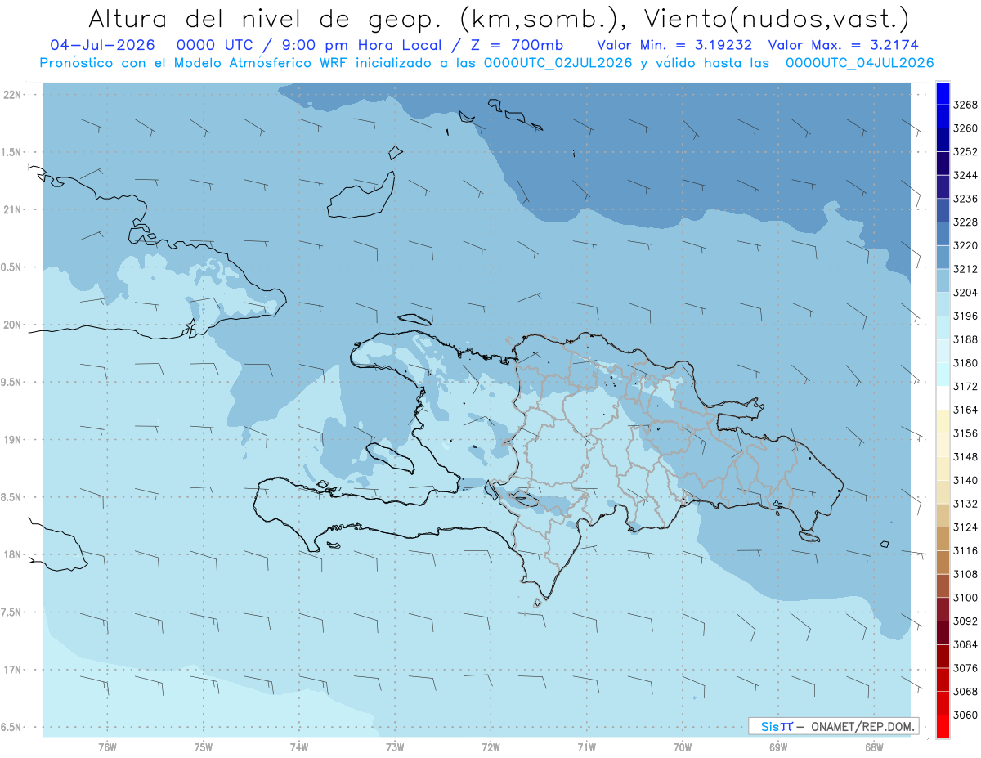Screen dimensions: 981x758
Task: Click the '0.5N' latitude label
Action: click(11, 267)
